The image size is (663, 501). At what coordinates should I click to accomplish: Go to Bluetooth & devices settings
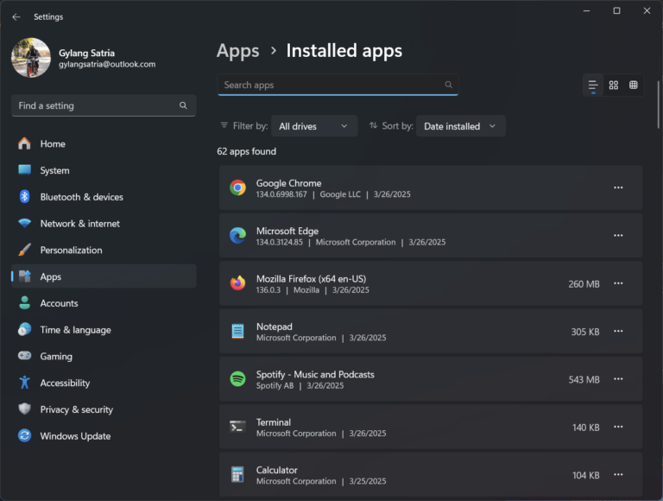[x=81, y=197]
